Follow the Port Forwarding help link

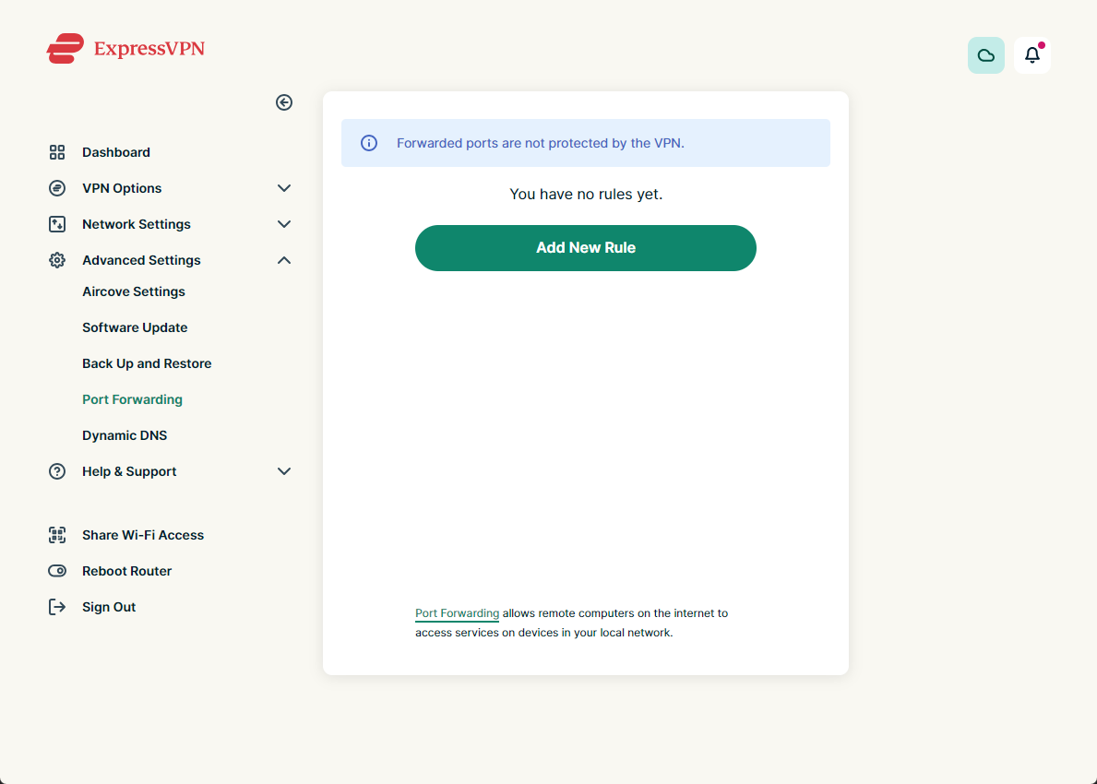[457, 613]
